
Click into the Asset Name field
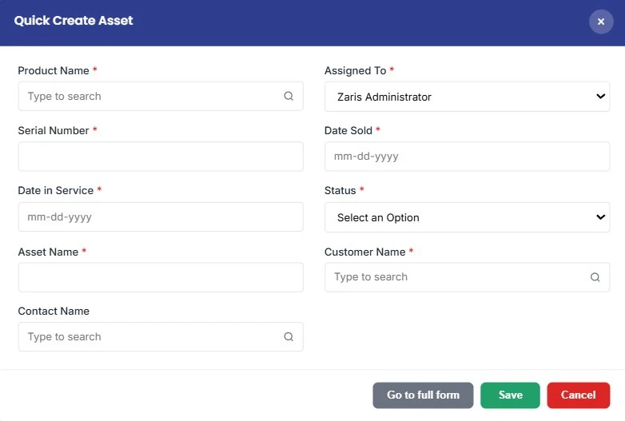(x=161, y=277)
